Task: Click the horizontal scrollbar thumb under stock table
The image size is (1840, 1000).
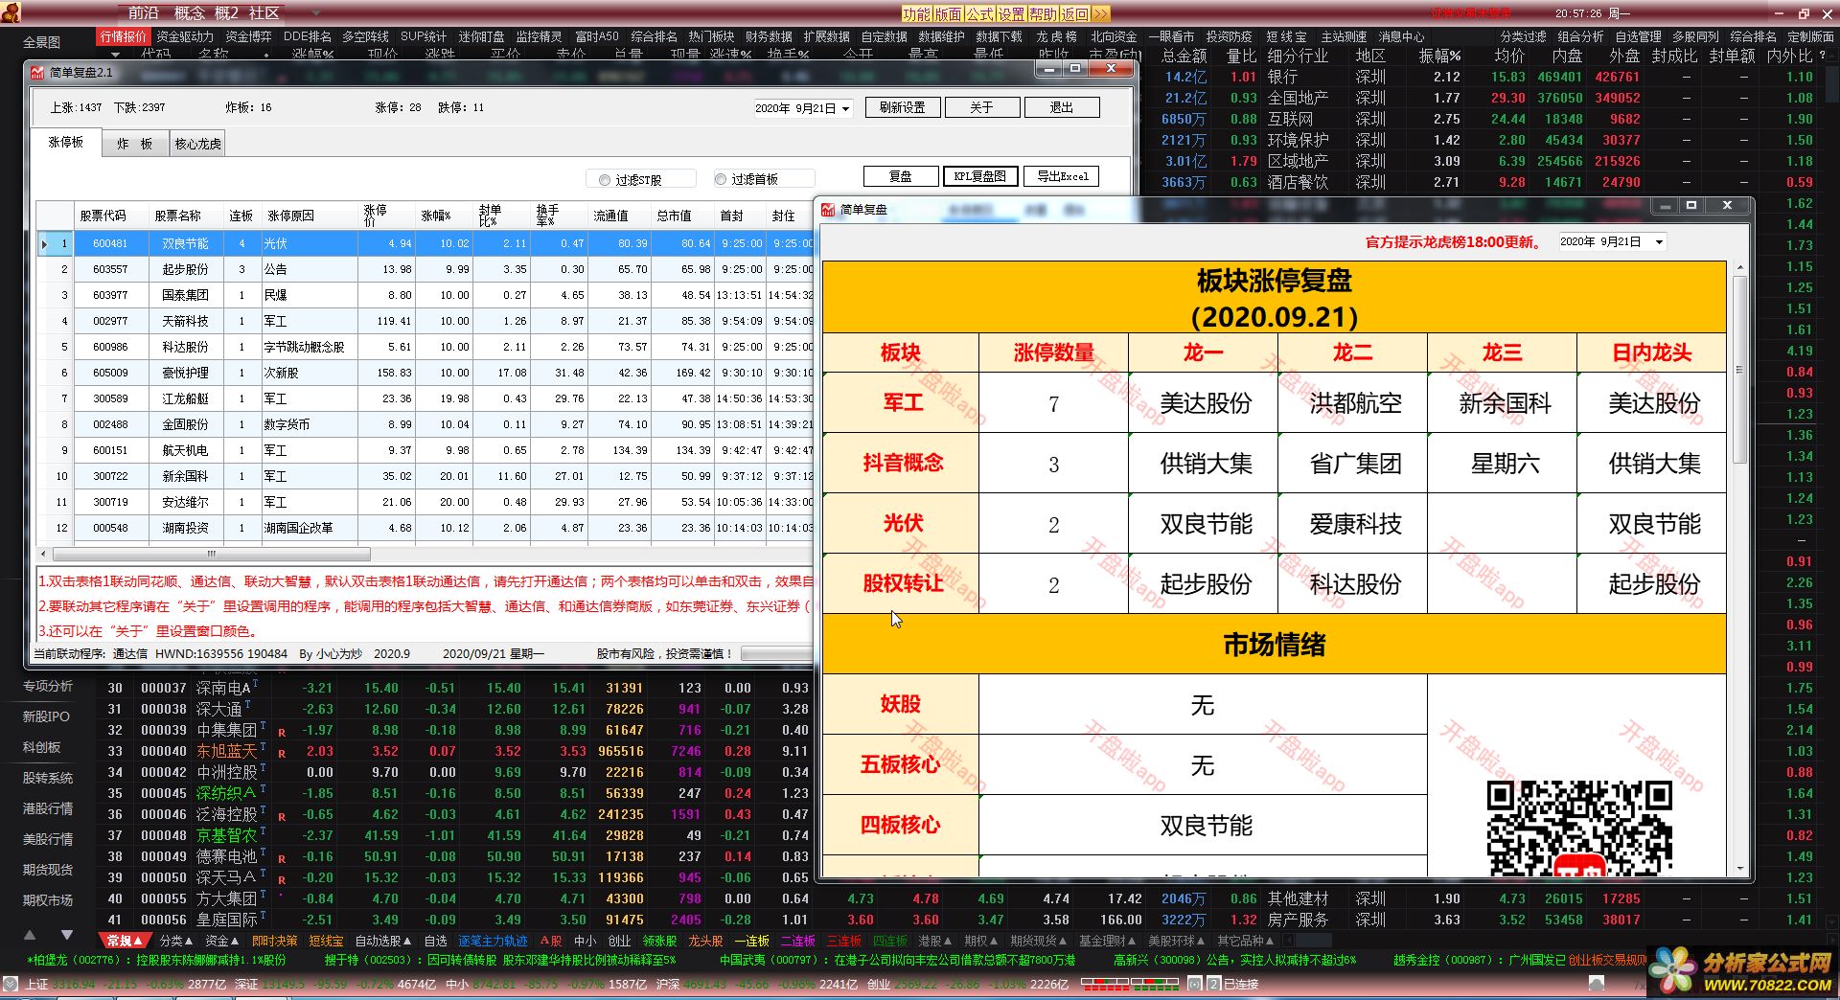Action: 212,554
